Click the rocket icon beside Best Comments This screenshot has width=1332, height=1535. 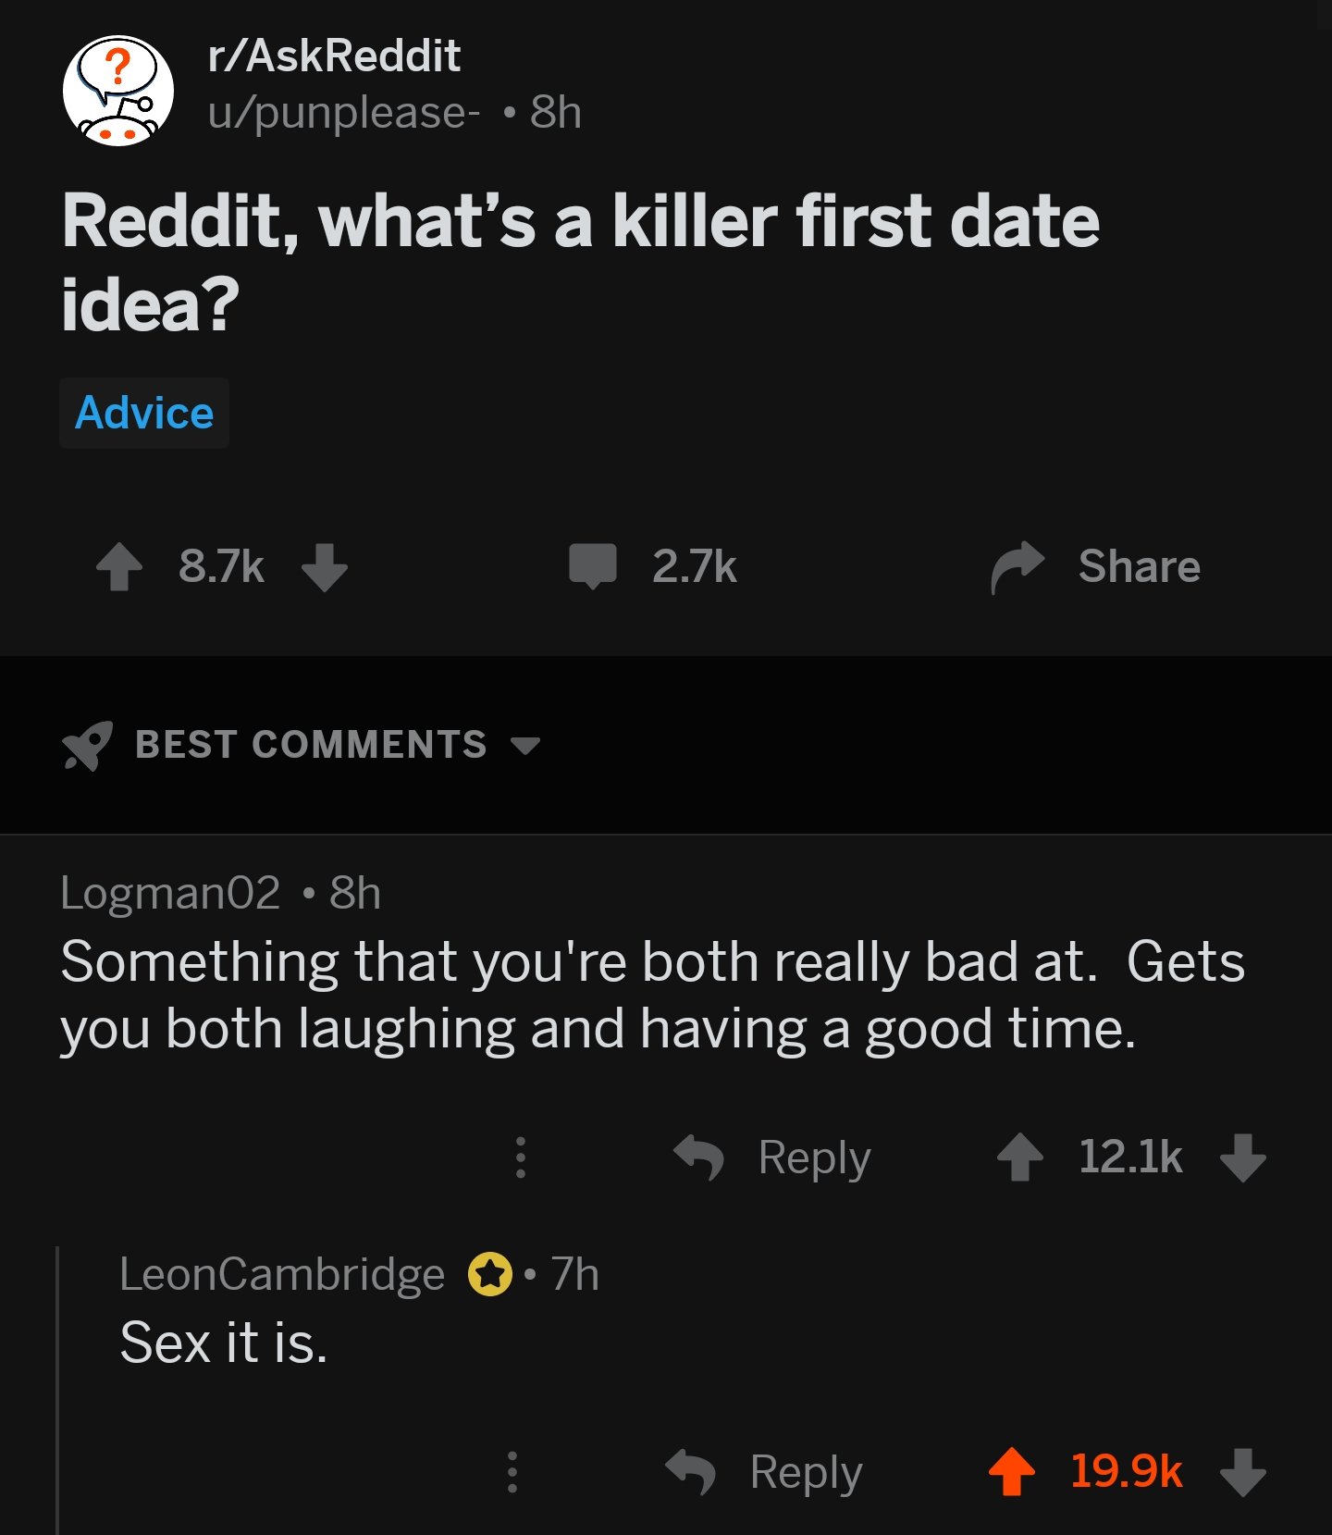tap(87, 745)
